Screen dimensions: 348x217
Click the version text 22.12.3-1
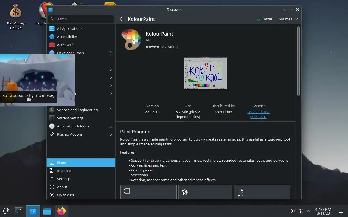tap(152, 112)
